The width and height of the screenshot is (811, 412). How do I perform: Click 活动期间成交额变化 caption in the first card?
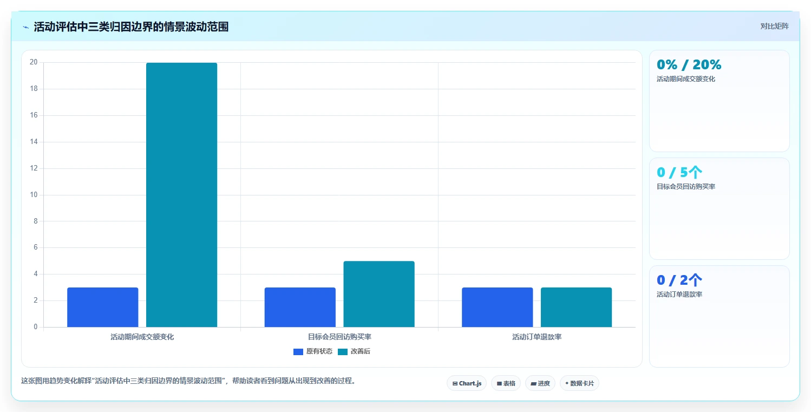tap(686, 79)
